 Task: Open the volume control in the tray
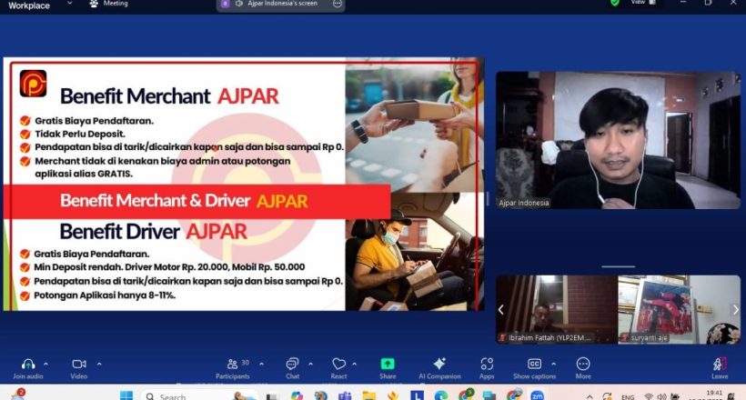(661, 396)
